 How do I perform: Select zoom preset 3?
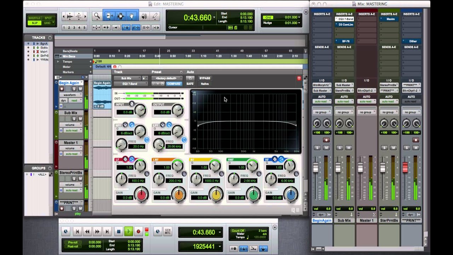click(x=74, y=28)
